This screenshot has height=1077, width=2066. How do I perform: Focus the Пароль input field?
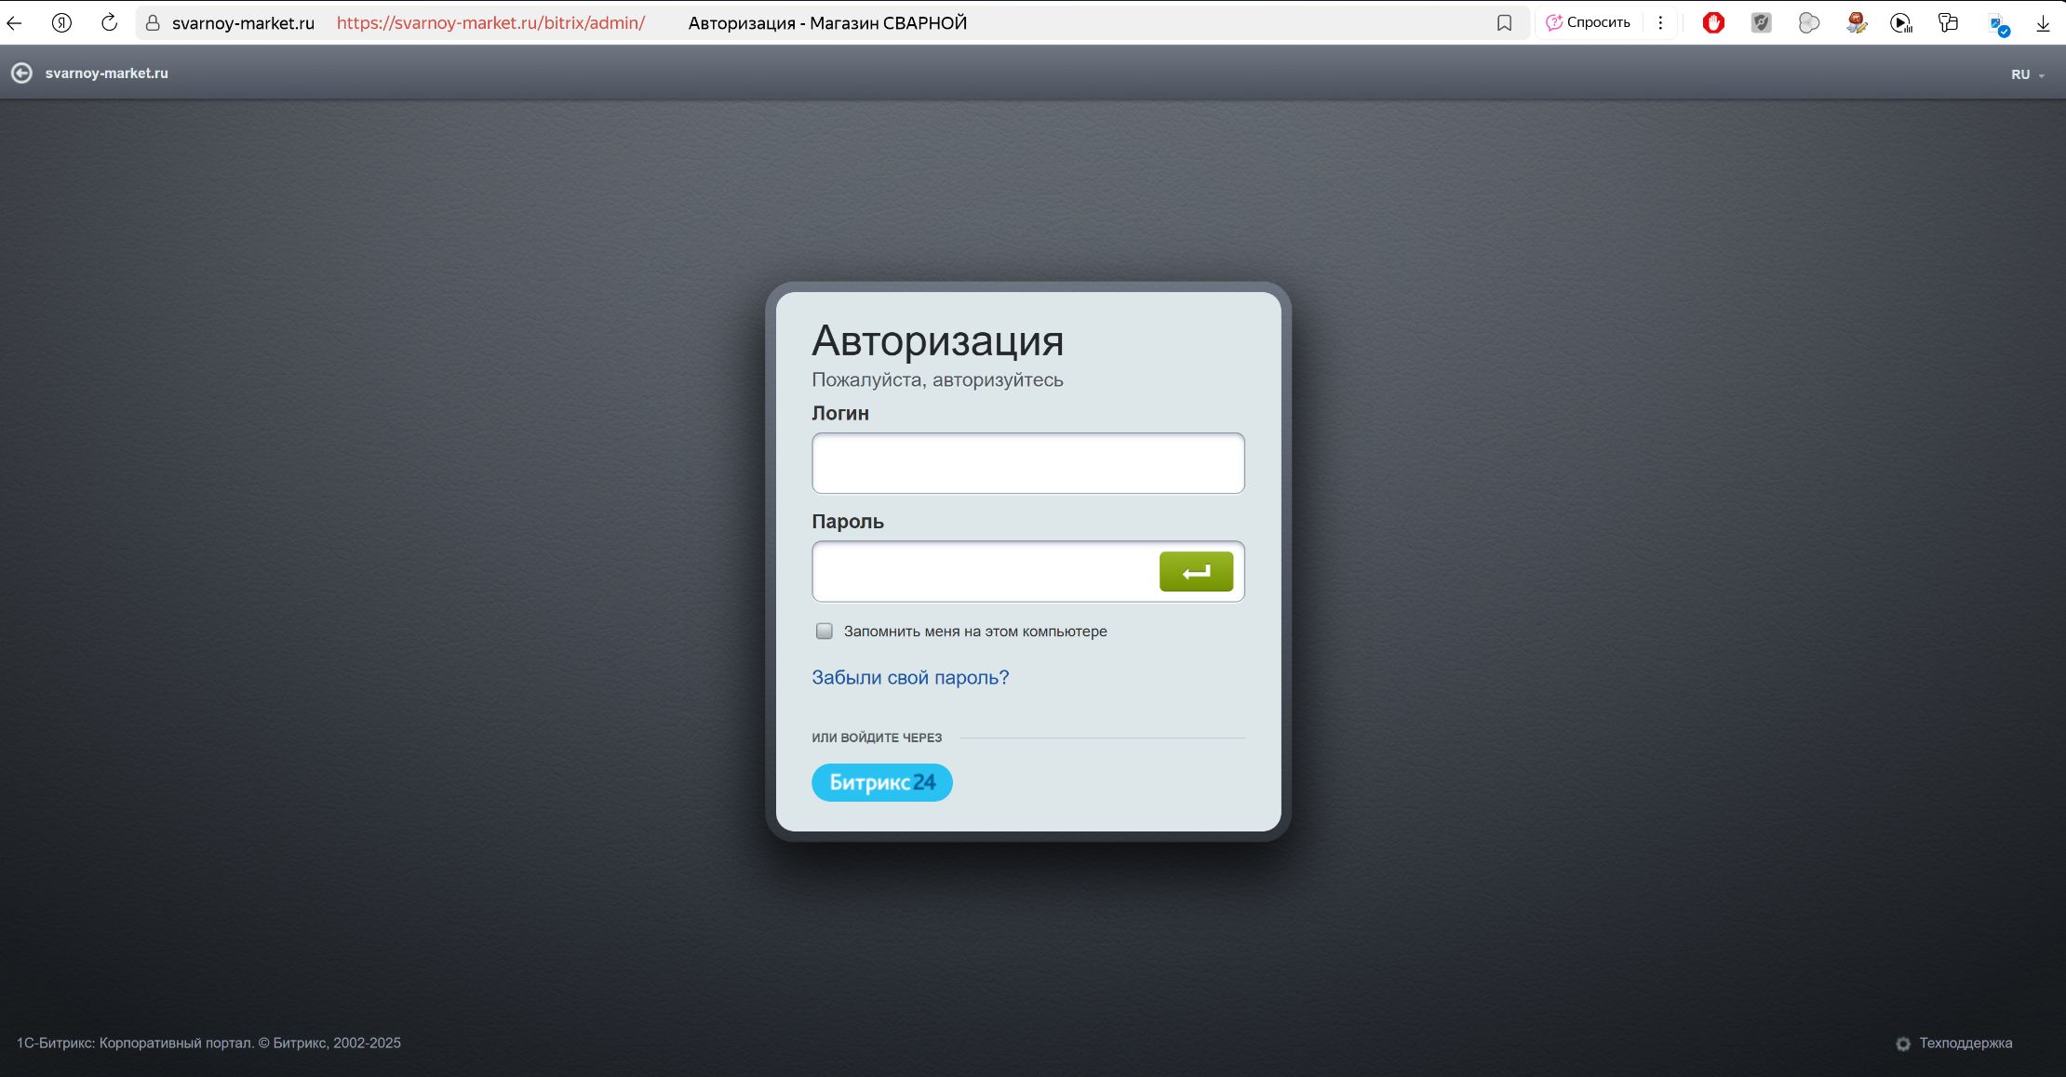[982, 571]
